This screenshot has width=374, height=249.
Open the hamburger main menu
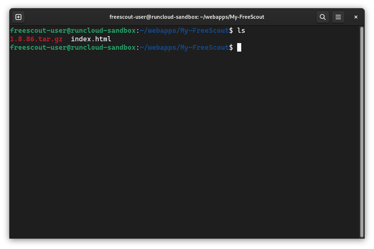point(338,17)
